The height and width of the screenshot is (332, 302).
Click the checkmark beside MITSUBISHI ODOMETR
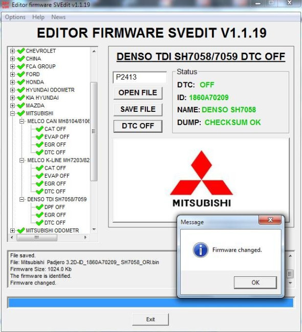(21, 230)
